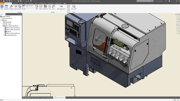Viewport: 180px width, 101px height.
Task: Click the signed-in user name
Action: (x=159, y=1)
